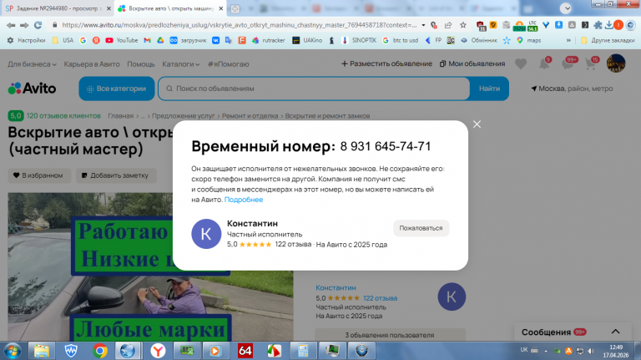Click the Пожаловаться button

click(x=421, y=228)
